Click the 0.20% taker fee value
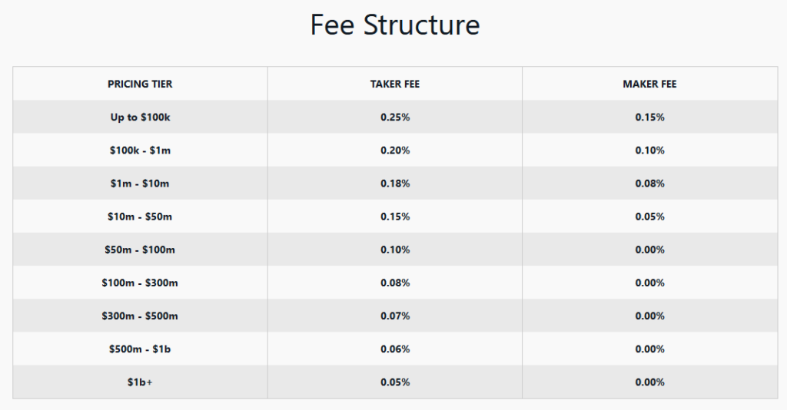The image size is (787, 410). pyautogui.click(x=395, y=150)
